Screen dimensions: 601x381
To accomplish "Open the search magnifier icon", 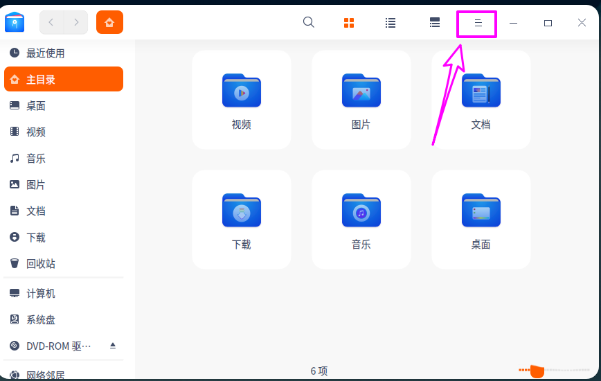I will pyautogui.click(x=309, y=22).
